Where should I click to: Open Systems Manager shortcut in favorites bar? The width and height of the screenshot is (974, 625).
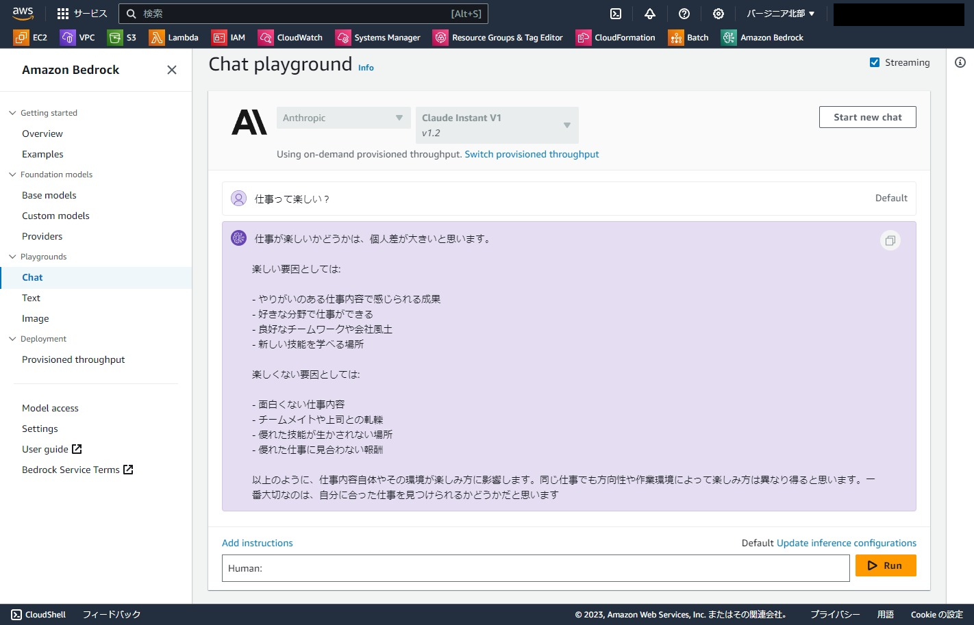click(378, 38)
